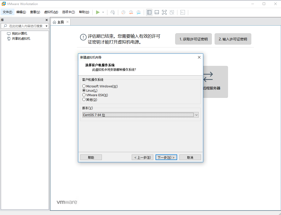Click the VMware Workstation title bar logo
Viewport: 281px width, 215px height.
[4, 4]
